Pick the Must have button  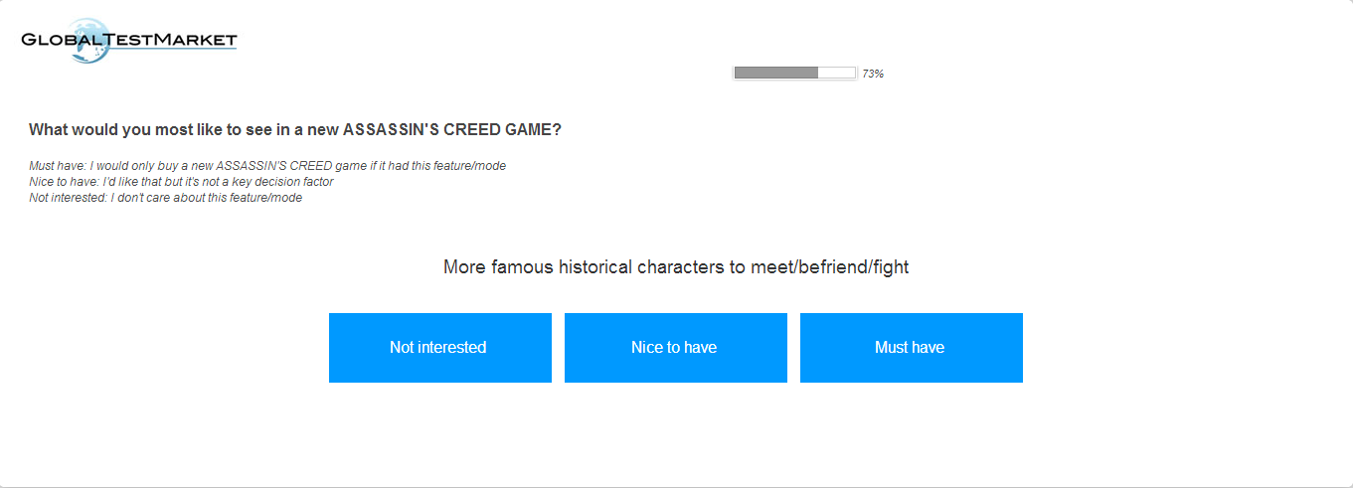click(x=911, y=348)
